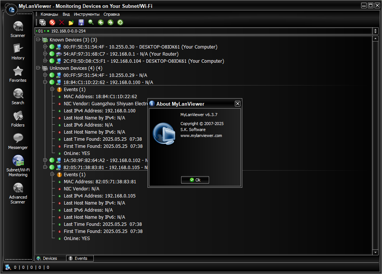The height and width of the screenshot is (274, 382).
Task: Click the green refresh toolbar icon
Action: pyautogui.click(x=120, y=22)
